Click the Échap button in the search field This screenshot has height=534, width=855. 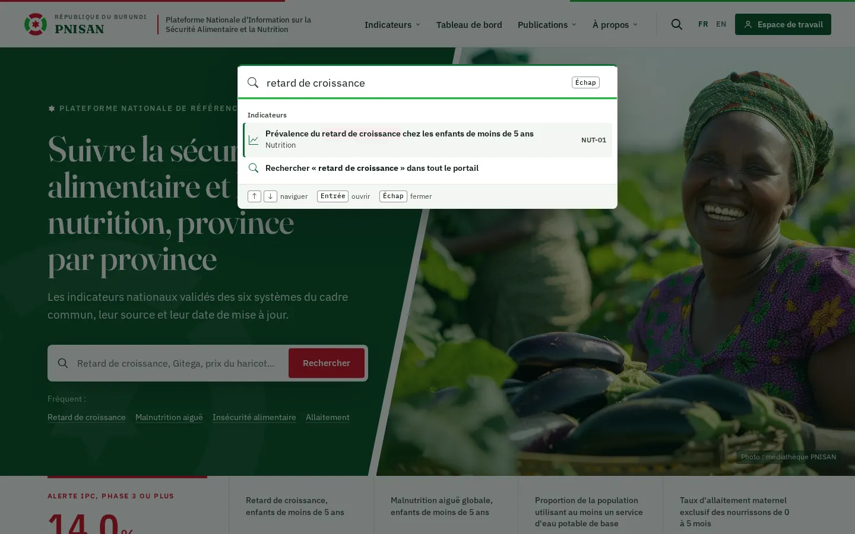click(585, 82)
